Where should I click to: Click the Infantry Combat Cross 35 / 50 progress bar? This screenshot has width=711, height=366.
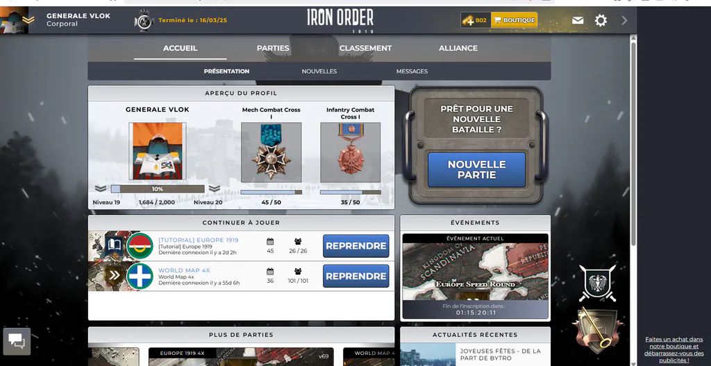click(351, 192)
